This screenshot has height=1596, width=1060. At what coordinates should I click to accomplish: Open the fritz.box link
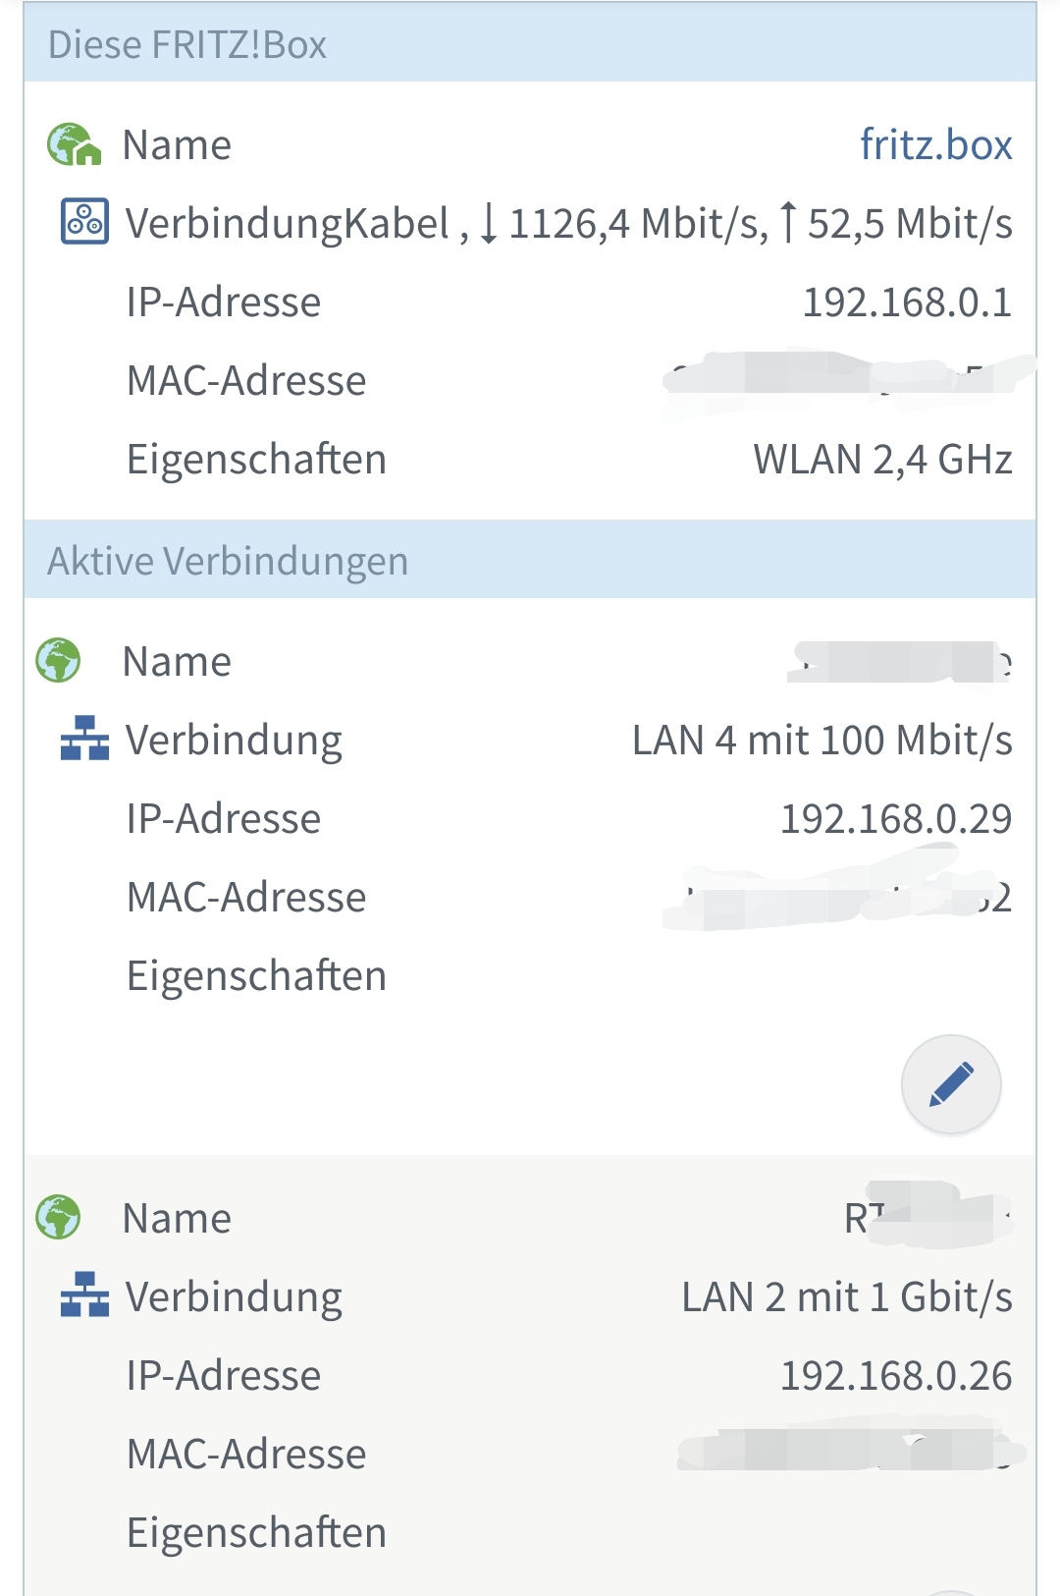[x=935, y=145]
